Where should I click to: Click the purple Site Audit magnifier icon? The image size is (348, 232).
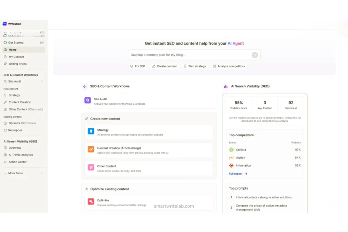pyautogui.click(x=88, y=100)
